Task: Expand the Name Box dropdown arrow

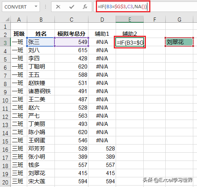Action: coord(36,6)
